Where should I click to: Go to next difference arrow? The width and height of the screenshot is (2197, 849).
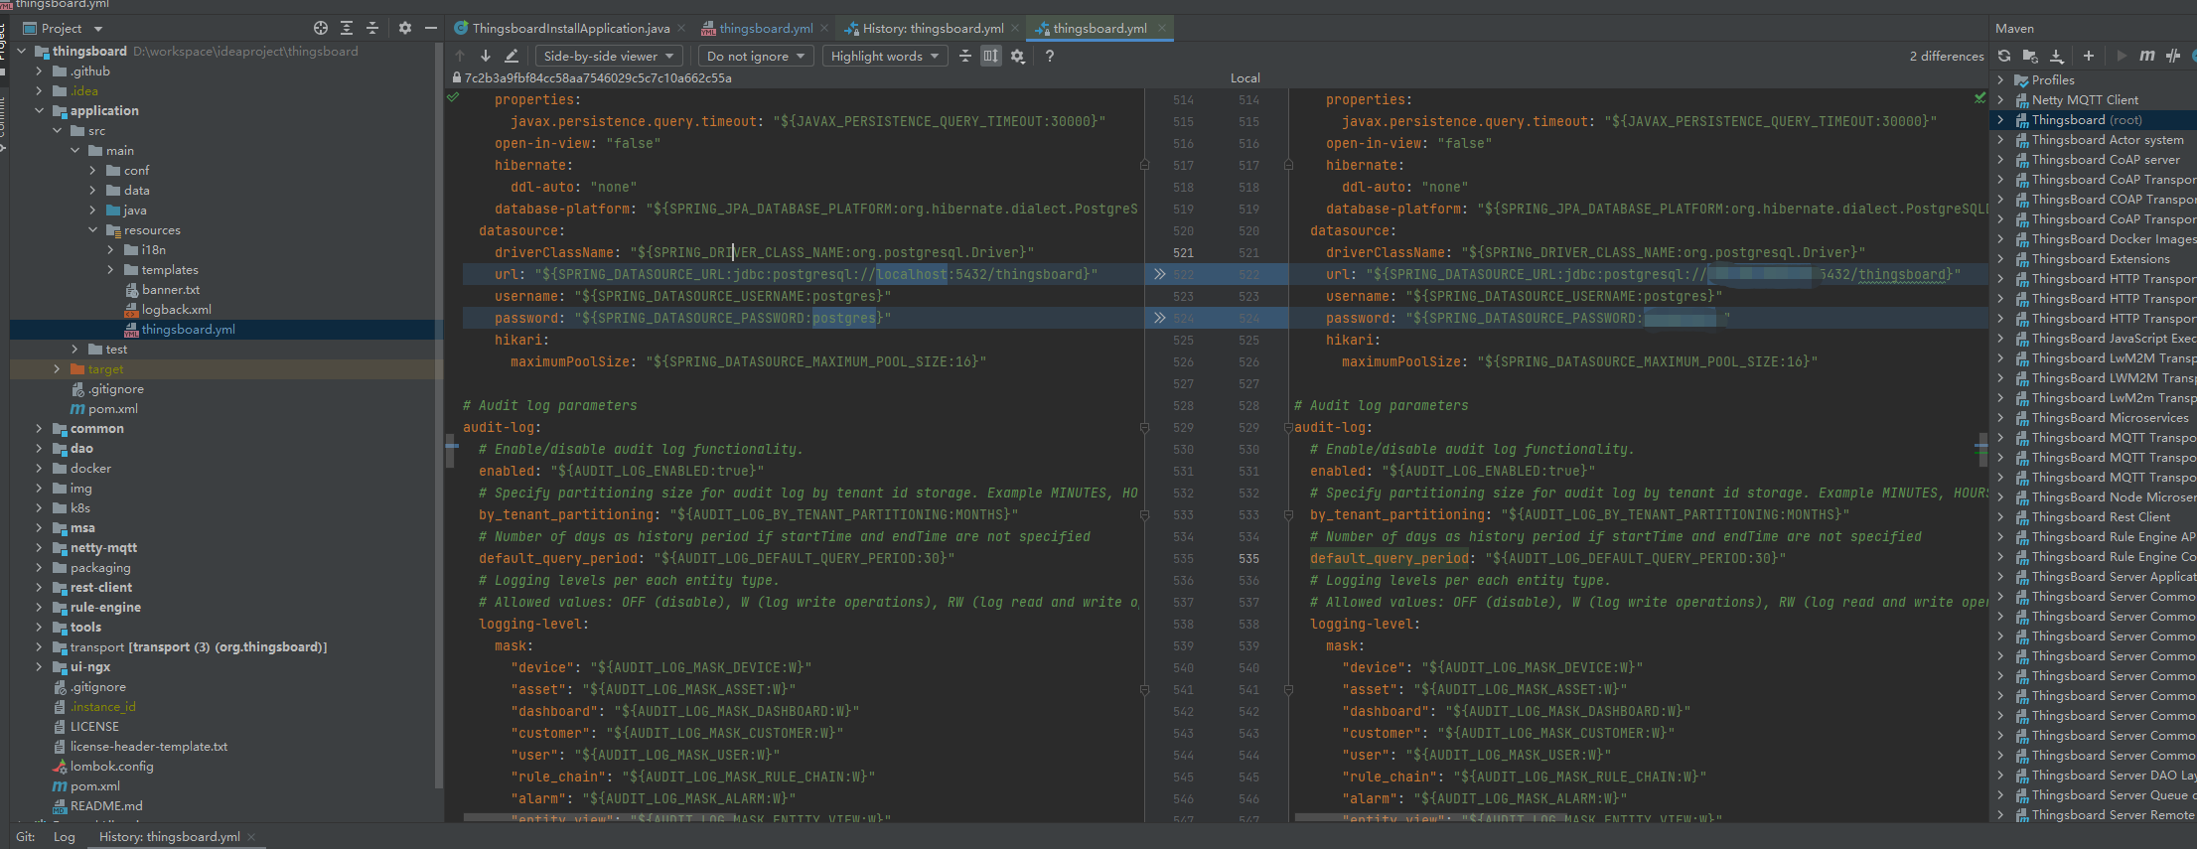[x=486, y=56]
